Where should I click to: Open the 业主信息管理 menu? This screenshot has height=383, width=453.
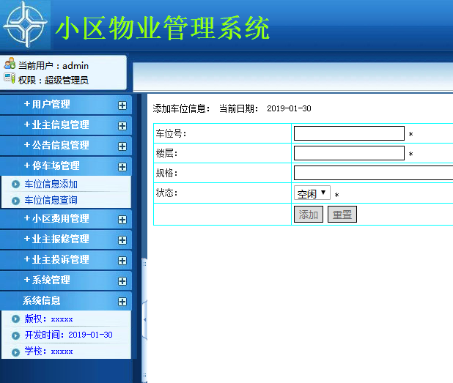point(56,124)
